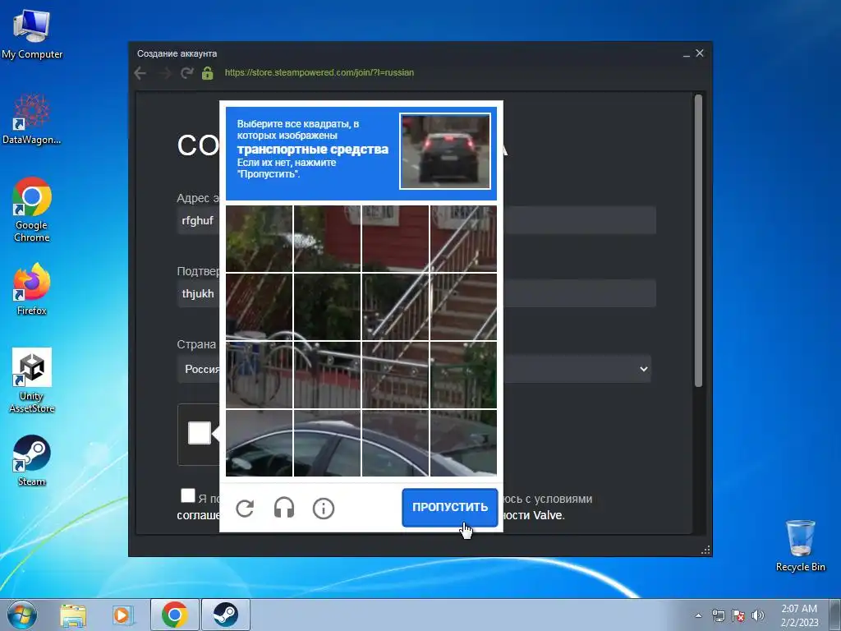Reload the Steam join page
This screenshot has width=841, height=631.
pyautogui.click(x=186, y=73)
